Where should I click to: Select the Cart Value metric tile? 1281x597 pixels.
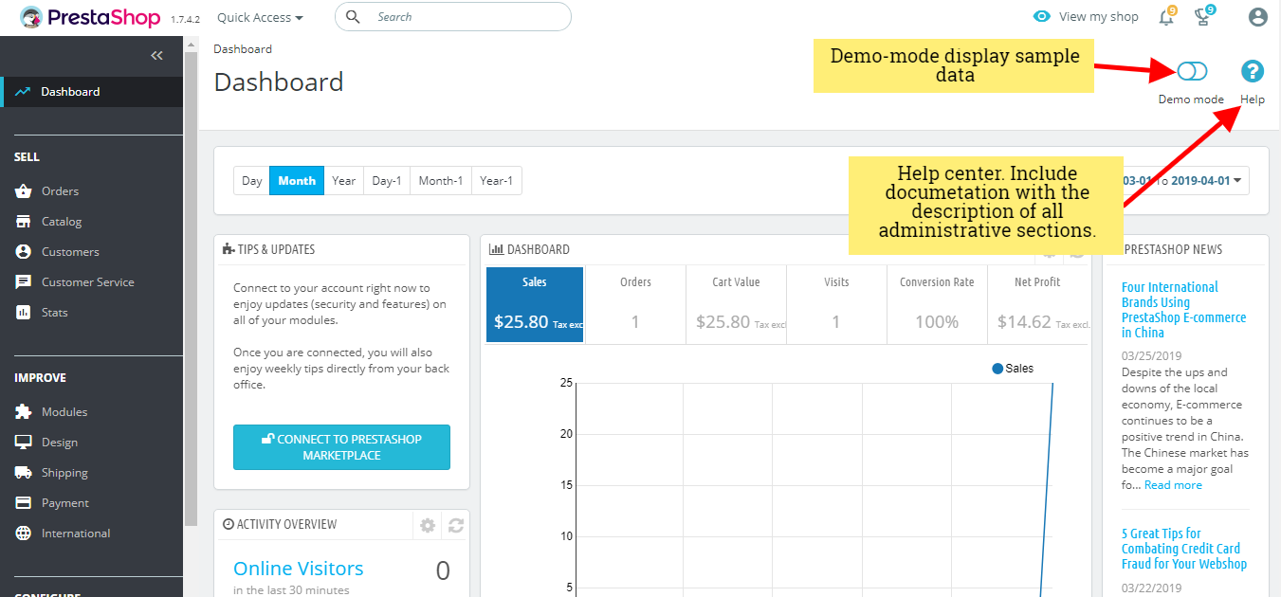[736, 305]
